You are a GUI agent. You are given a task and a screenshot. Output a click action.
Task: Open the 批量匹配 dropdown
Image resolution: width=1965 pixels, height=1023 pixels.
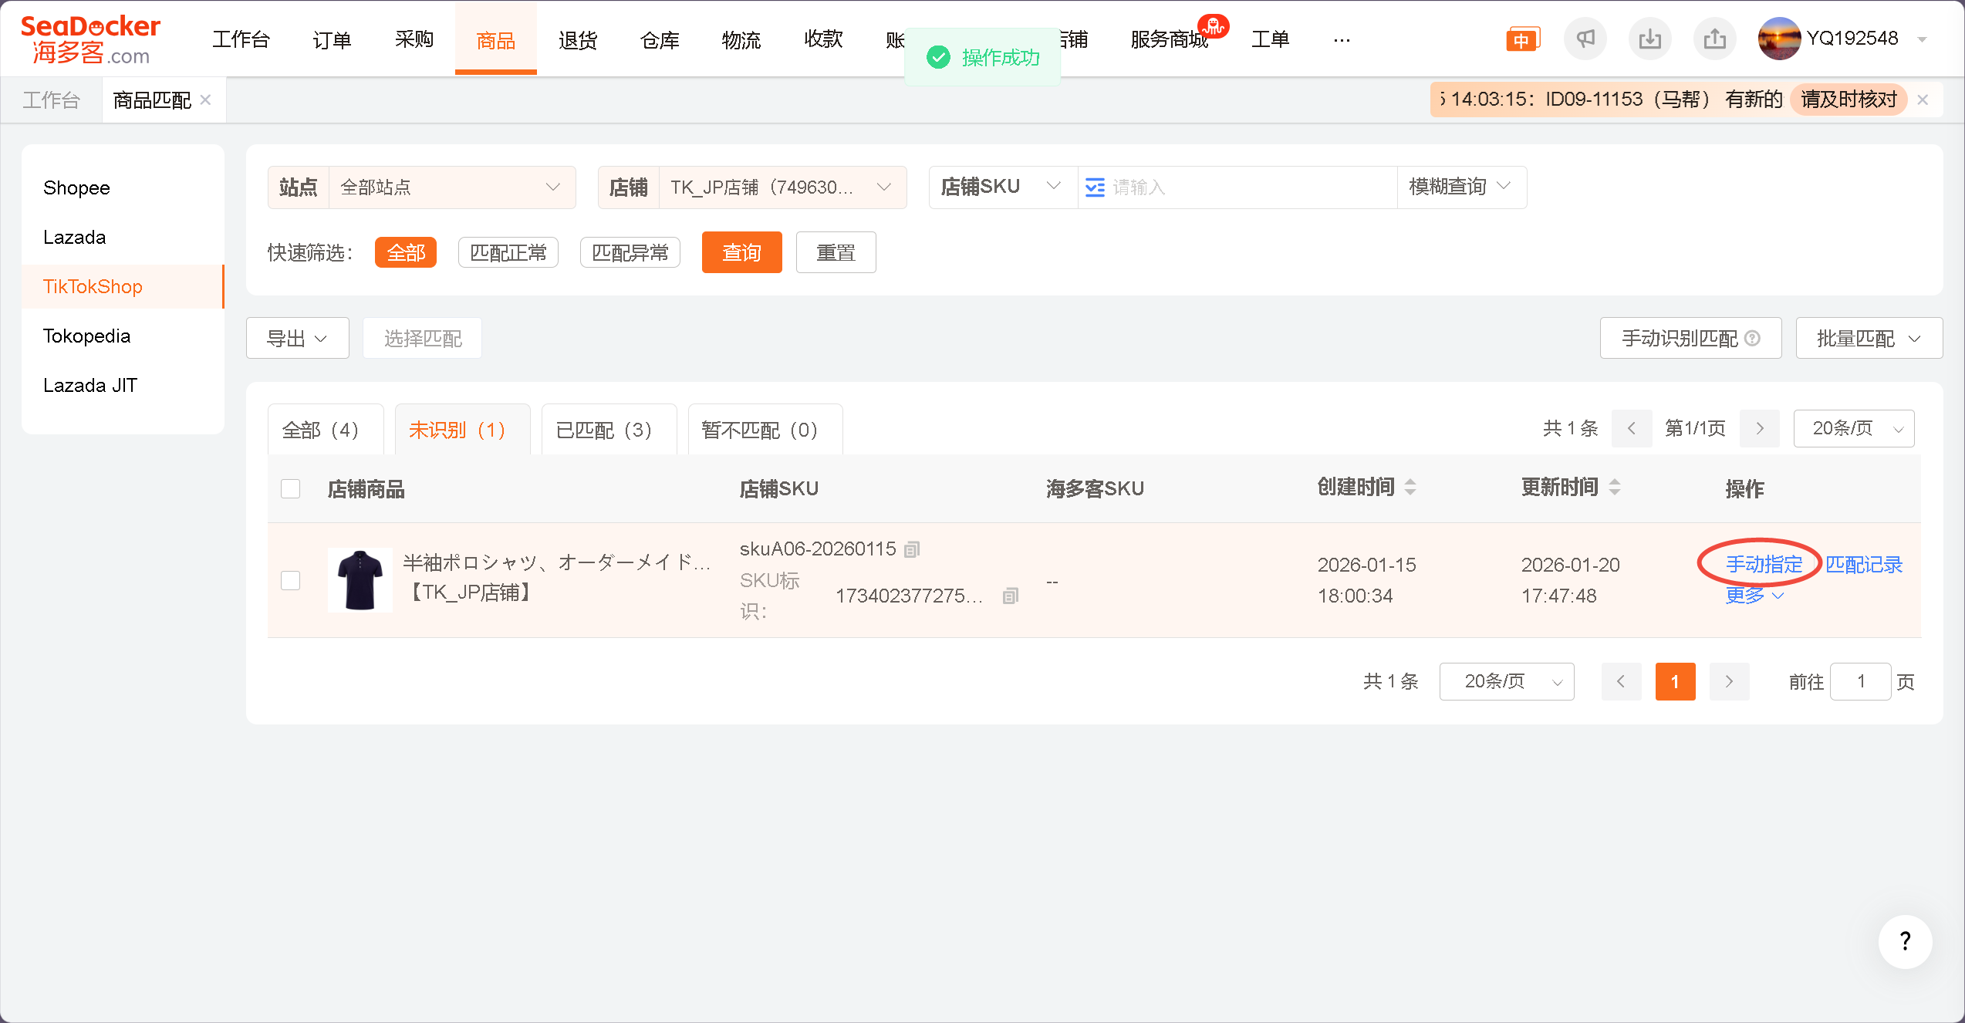[1868, 339]
